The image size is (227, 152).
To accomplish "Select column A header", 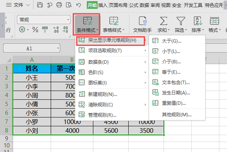I will (32, 60).
